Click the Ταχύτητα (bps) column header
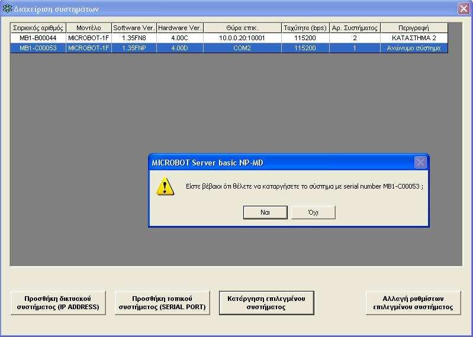The width and height of the screenshot is (473, 337). pos(305,28)
